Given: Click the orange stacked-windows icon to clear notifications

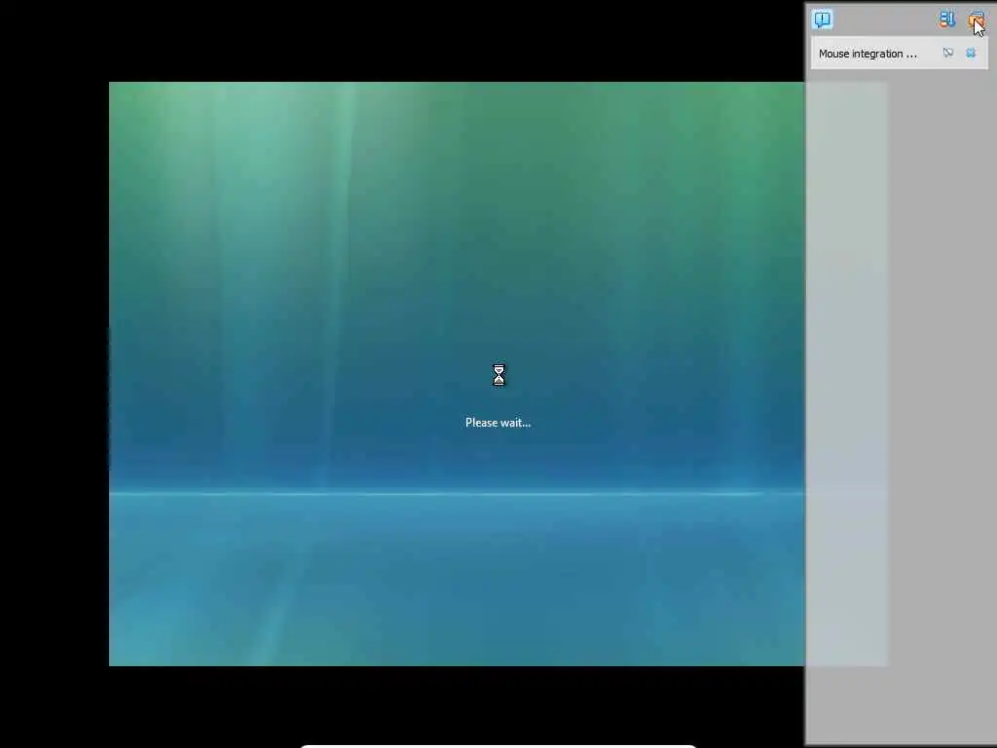Looking at the screenshot, I should pyautogui.click(x=976, y=19).
